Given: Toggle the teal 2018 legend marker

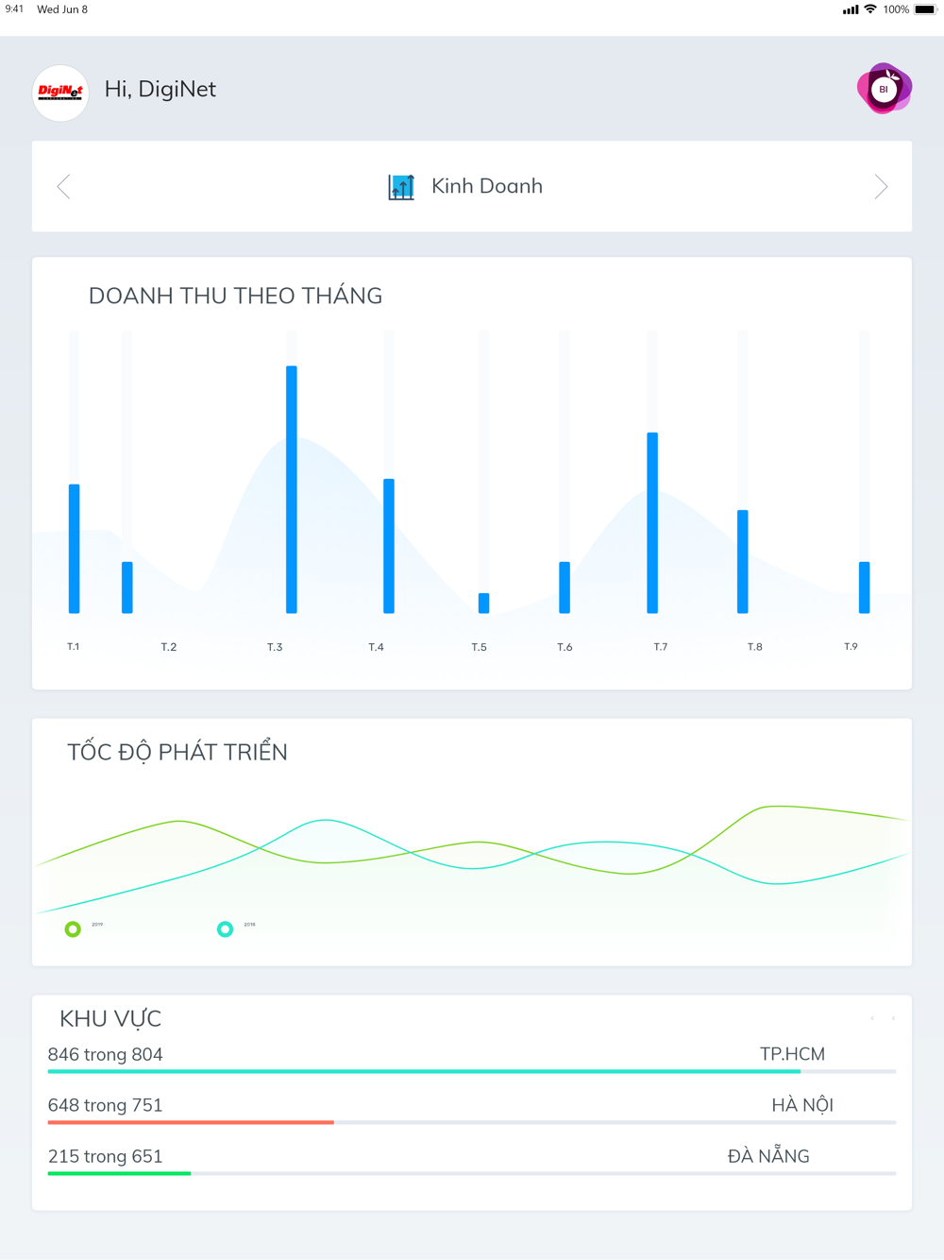Looking at the screenshot, I should (x=225, y=929).
